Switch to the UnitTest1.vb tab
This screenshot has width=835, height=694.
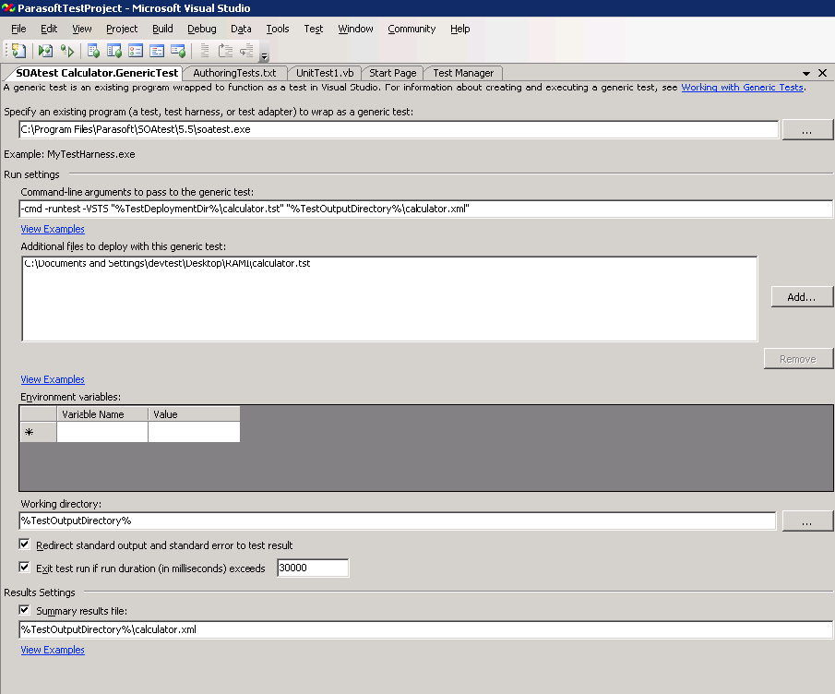click(325, 73)
